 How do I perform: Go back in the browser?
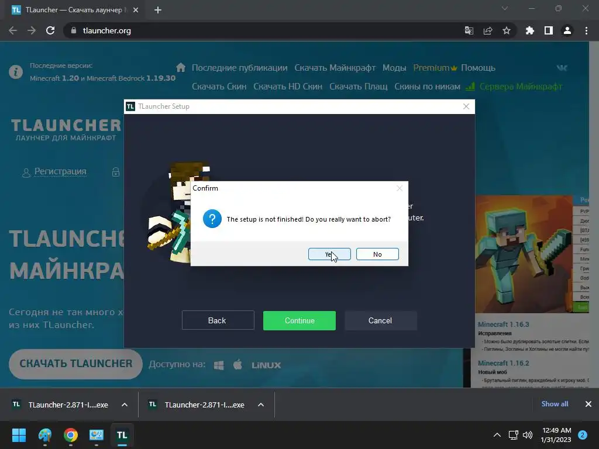(x=13, y=30)
